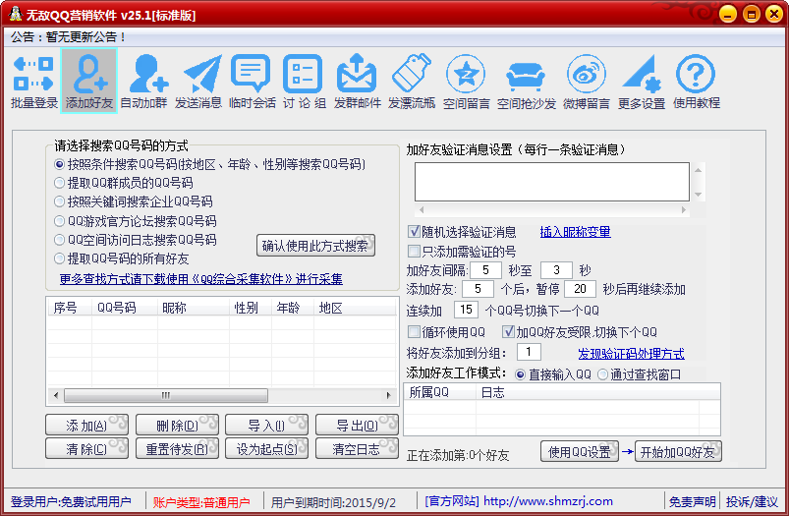Click 确认使用此方式搜索 button
This screenshot has height=516, width=789.
click(315, 246)
